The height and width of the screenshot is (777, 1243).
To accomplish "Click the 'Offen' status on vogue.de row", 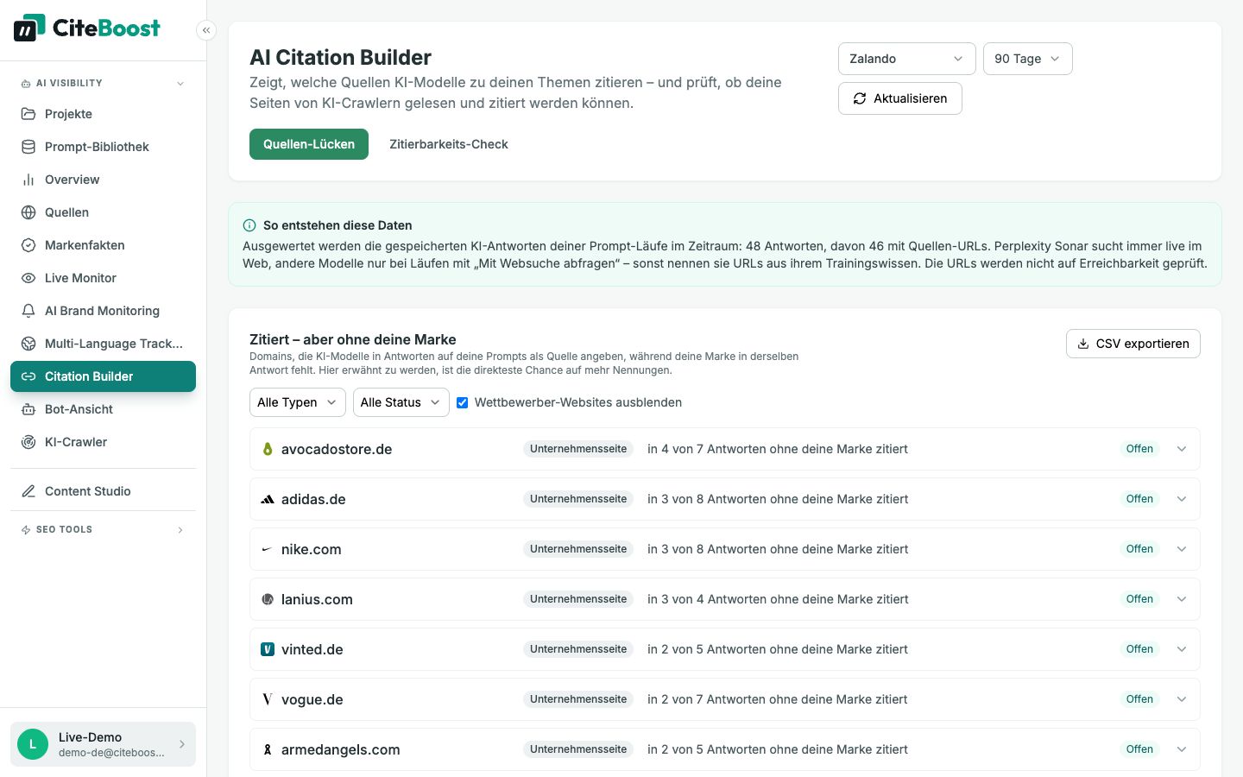I will 1139,699.
